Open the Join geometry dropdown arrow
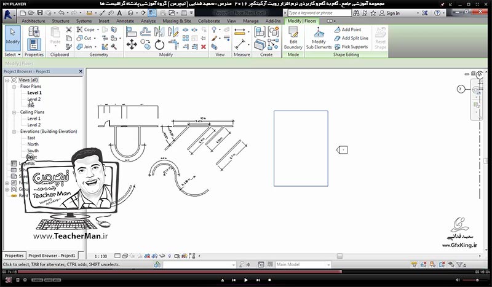 pyautogui.click(x=95, y=47)
